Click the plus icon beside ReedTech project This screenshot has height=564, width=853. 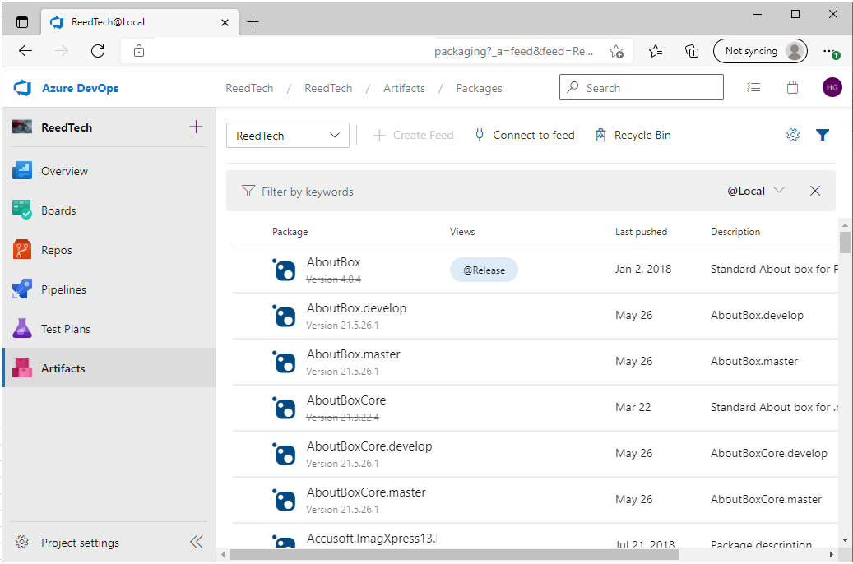pos(196,127)
